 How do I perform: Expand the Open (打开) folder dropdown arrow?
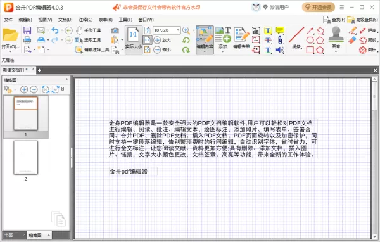coord(10,51)
